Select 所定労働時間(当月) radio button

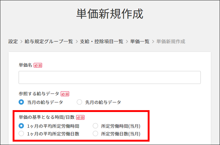[x=95, y=126]
